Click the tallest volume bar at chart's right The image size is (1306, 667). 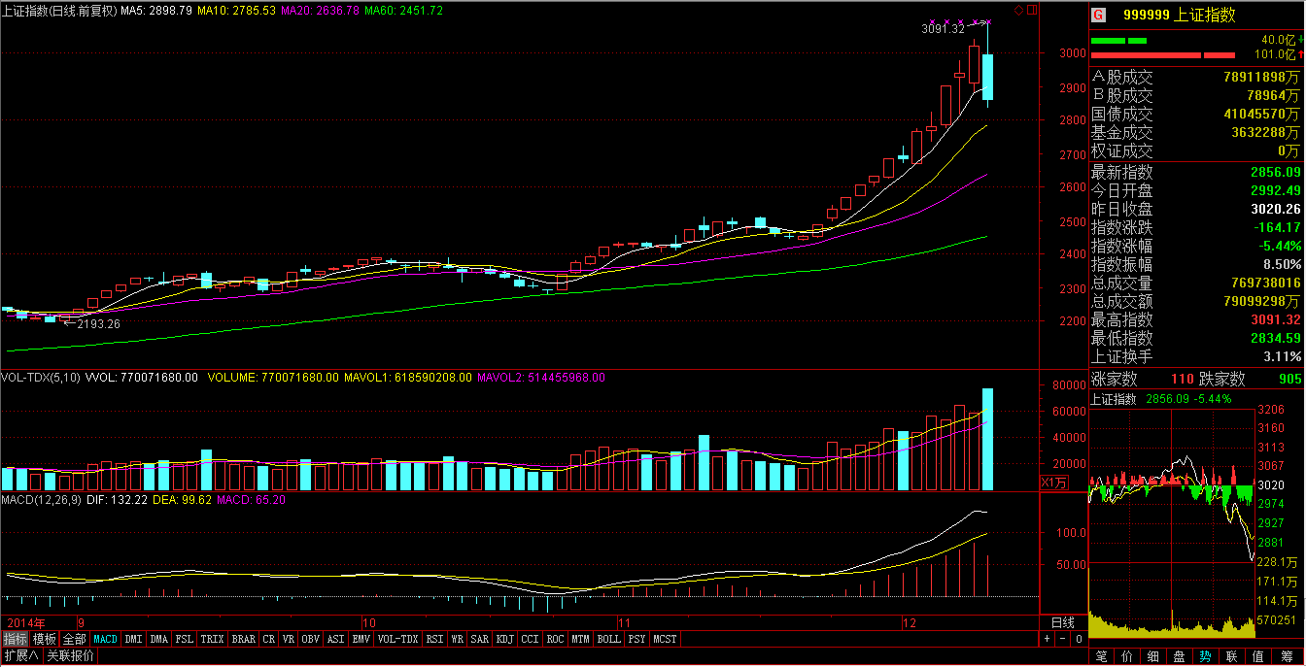click(987, 439)
